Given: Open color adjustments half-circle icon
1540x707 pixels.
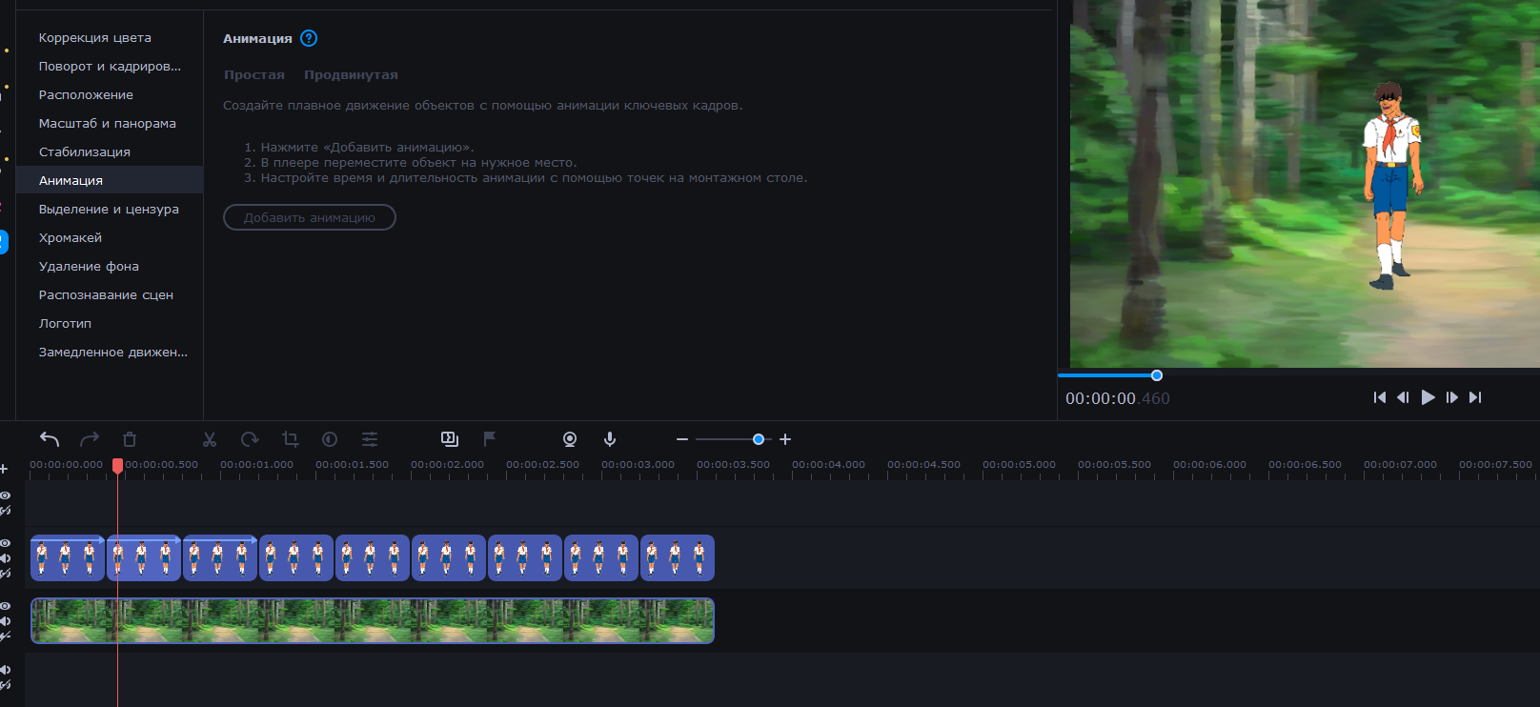Looking at the screenshot, I should (x=330, y=439).
